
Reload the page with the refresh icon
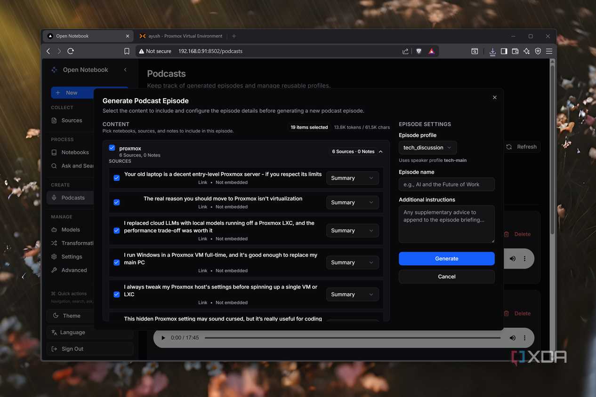pos(71,51)
